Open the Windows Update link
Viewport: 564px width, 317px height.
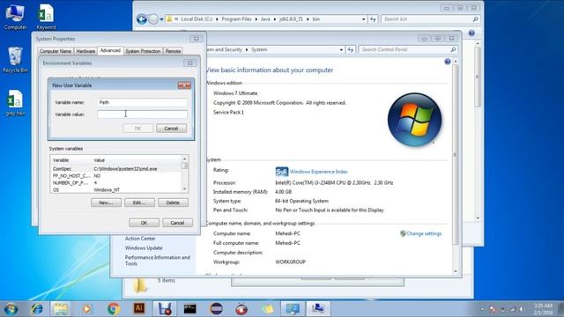click(x=144, y=248)
